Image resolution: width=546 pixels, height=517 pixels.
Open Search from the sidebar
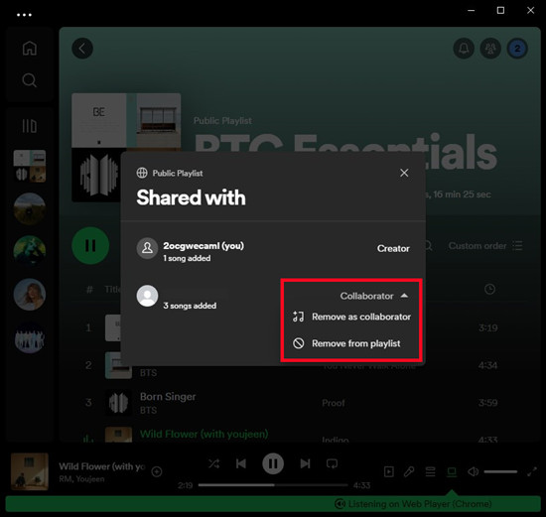(29, 80)
